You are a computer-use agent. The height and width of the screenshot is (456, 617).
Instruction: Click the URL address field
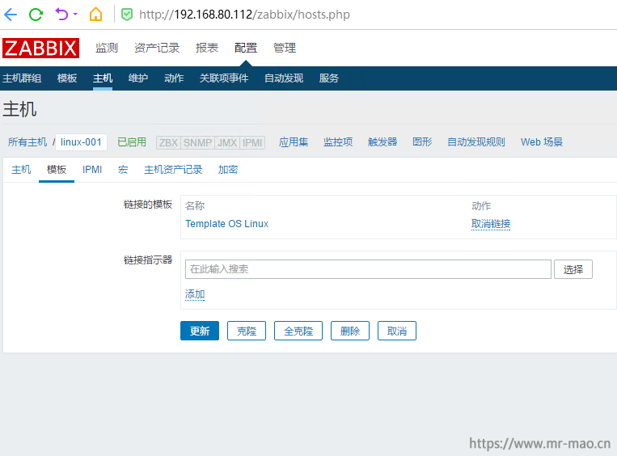[244, 15]
